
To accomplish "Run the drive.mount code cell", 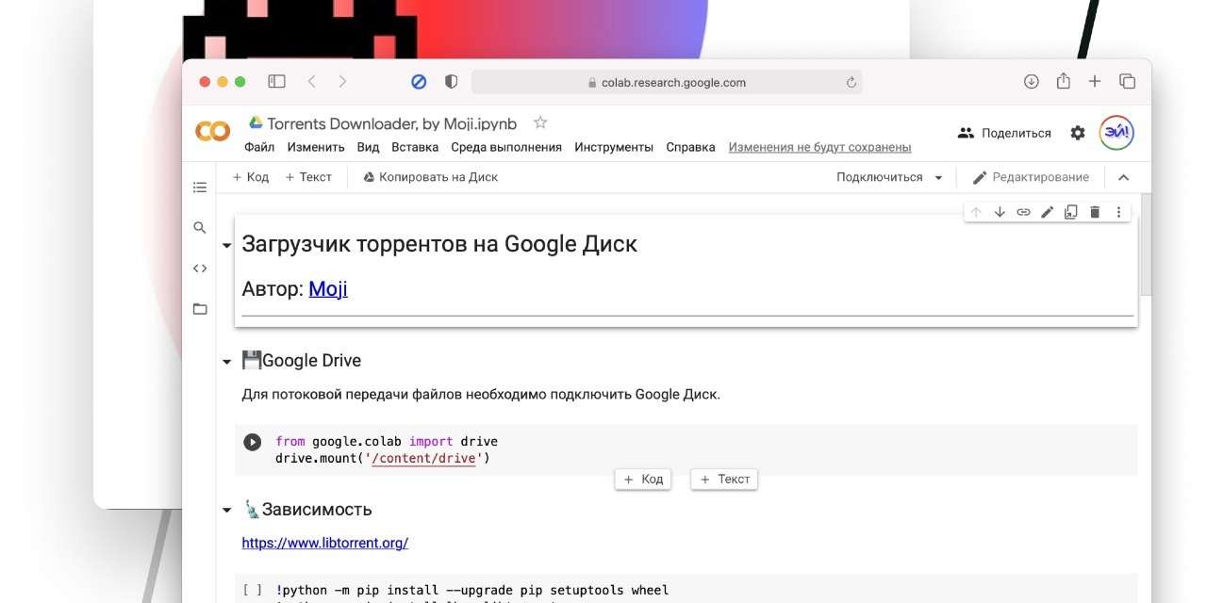I will point(252,442).
